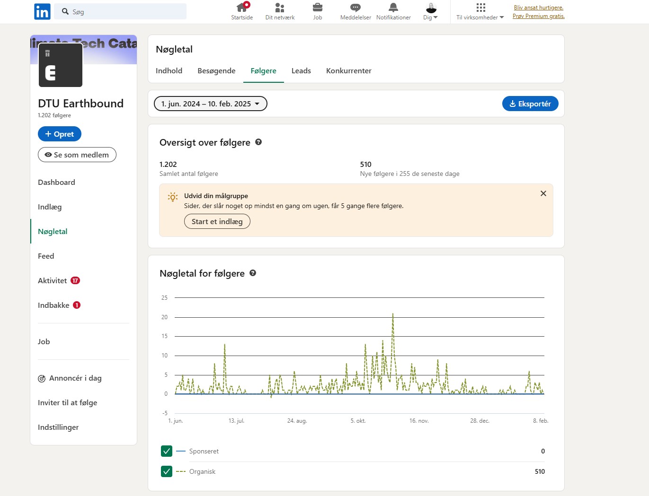Click the Aktivitet badge showing 17

(75, 280)
